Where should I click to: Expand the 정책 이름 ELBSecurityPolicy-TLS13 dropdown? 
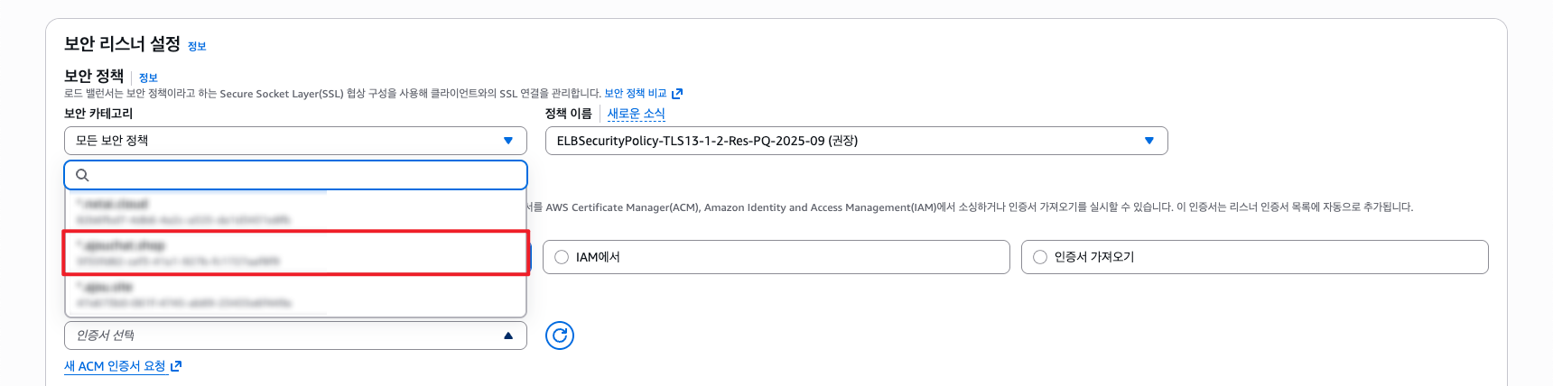point(856,141)
